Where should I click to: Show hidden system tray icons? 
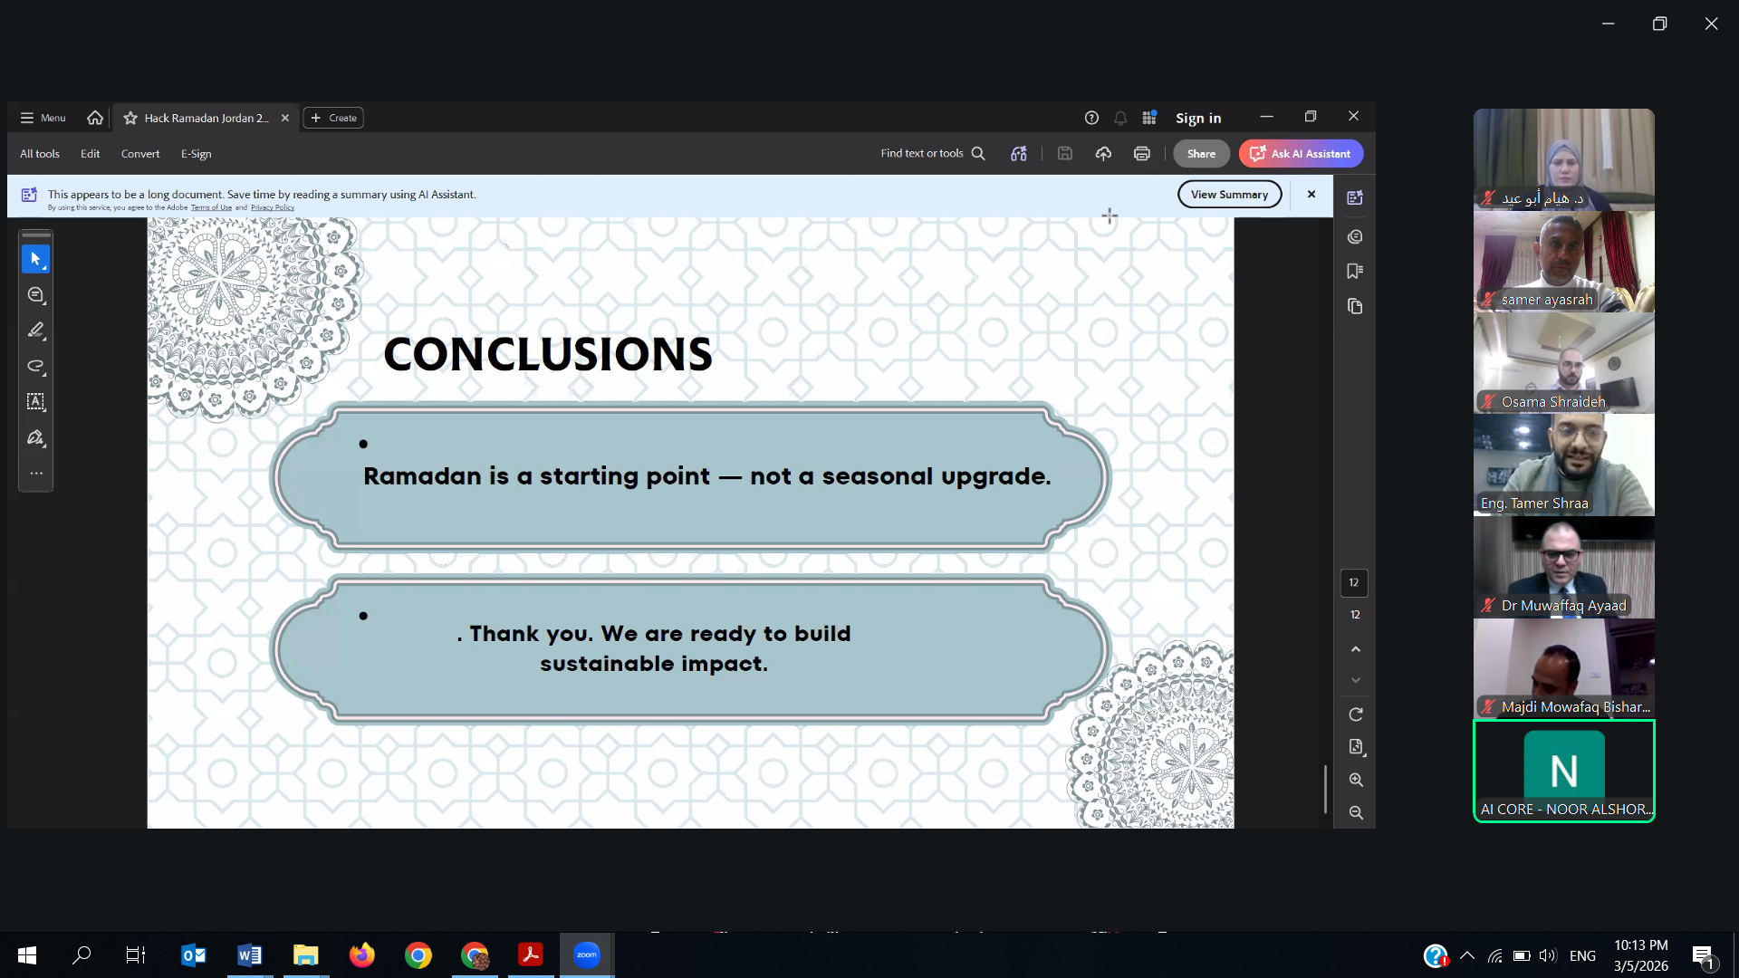[1467, 955]
